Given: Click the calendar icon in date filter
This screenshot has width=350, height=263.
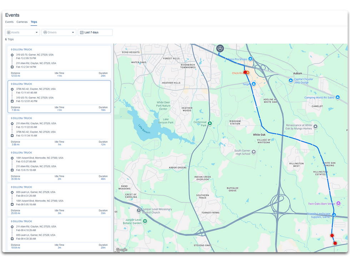Looking at the screenshot, I should pos(82,32).
